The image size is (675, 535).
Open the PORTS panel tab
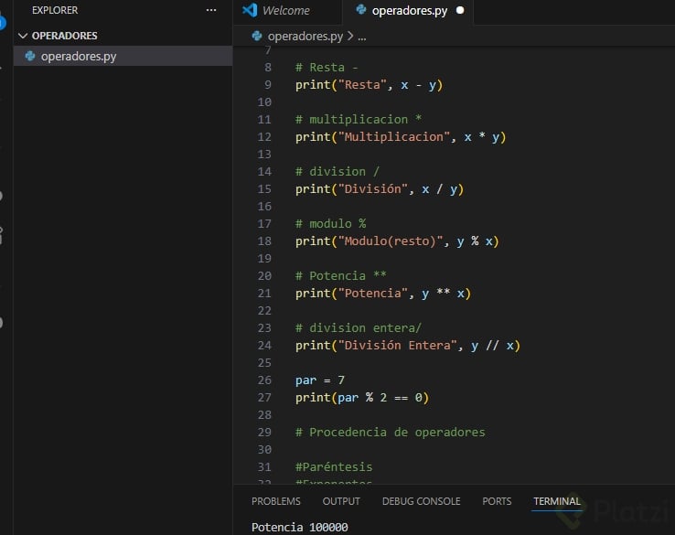(x=497, y=501)
